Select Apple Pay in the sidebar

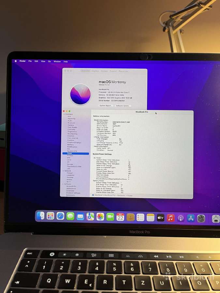coord(71,119)
